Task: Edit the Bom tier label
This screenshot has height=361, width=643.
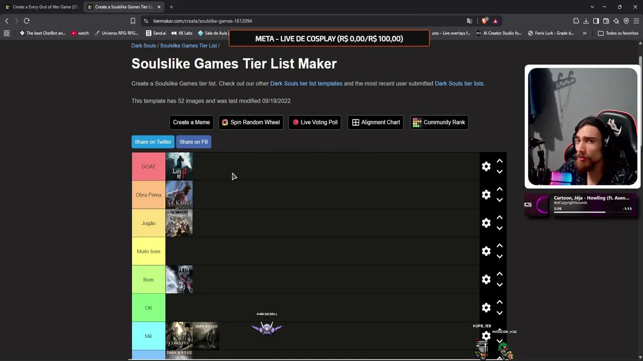Action: point(148,279)
